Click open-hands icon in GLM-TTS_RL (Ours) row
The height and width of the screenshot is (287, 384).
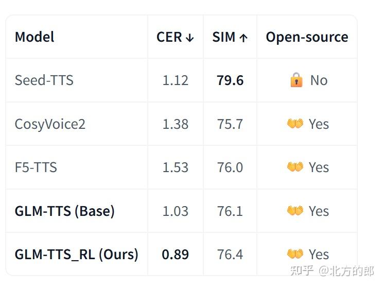coord(295,254)
